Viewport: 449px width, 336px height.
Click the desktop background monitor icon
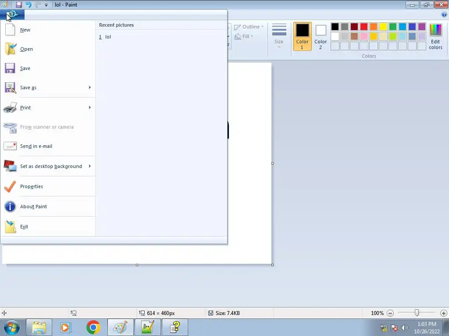point(10,166)
